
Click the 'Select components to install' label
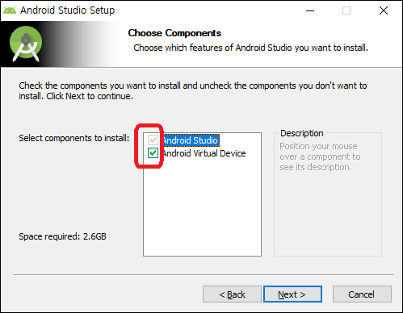click(x=74, y=138)
